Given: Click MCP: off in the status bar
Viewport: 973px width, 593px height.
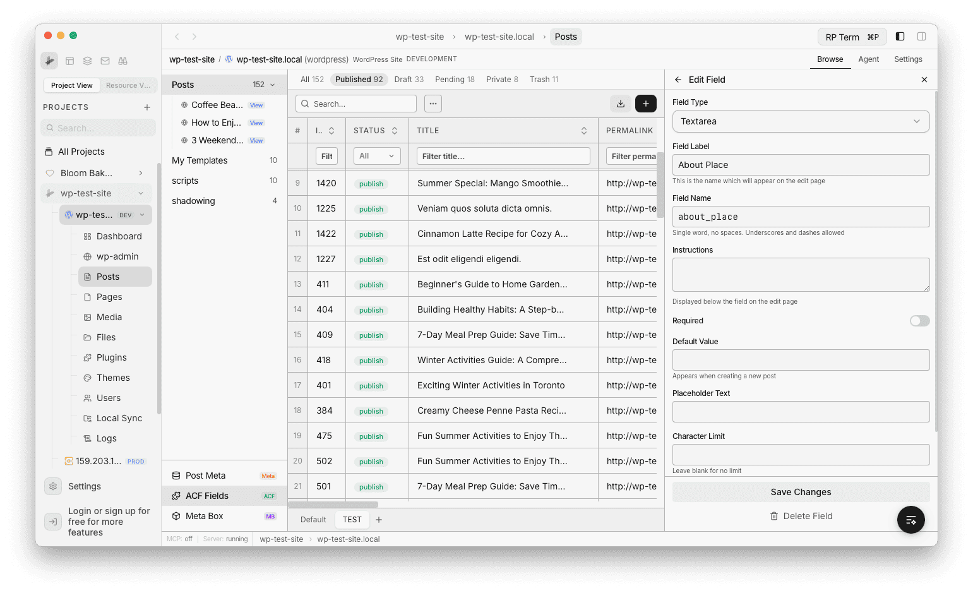Looking at the screenshot, I should click(x=179, y=539).
